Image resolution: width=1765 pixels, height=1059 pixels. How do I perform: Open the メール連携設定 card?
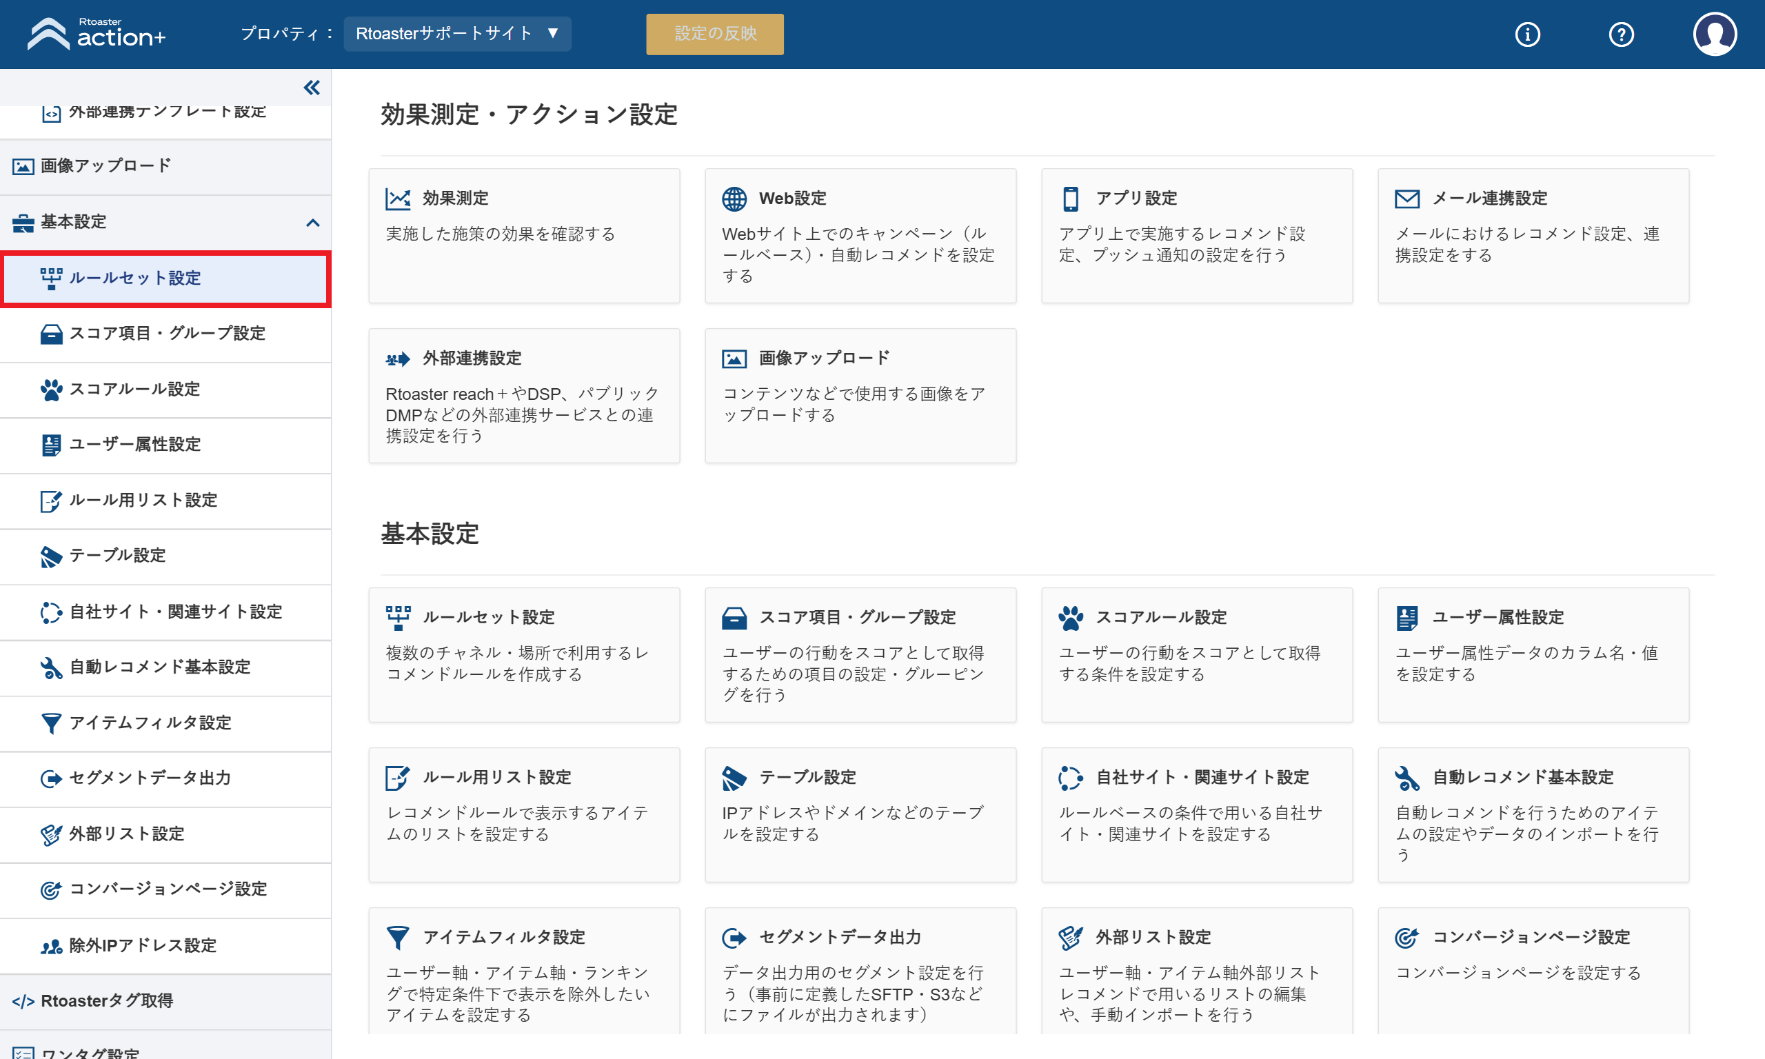[1533, 236]
